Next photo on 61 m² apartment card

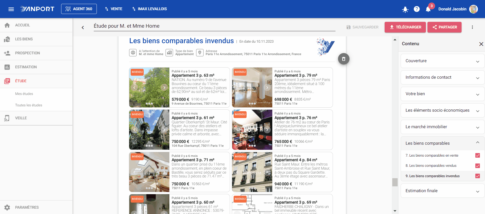tap(164, 130)
